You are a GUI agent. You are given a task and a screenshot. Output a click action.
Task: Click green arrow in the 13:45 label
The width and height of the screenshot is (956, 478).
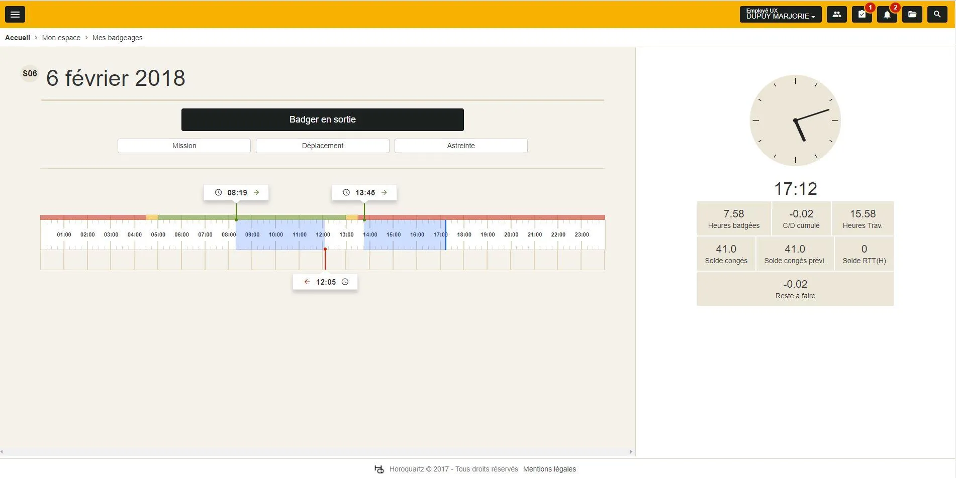pos(385,192)
